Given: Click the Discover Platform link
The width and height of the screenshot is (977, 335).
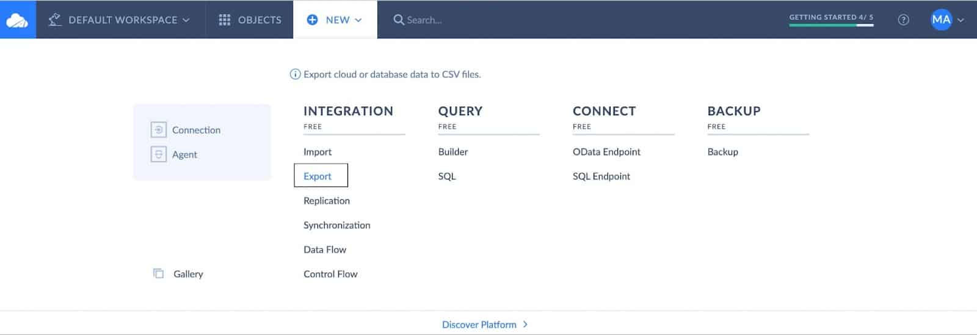Looking at the screenshot, I should [479, 325].
